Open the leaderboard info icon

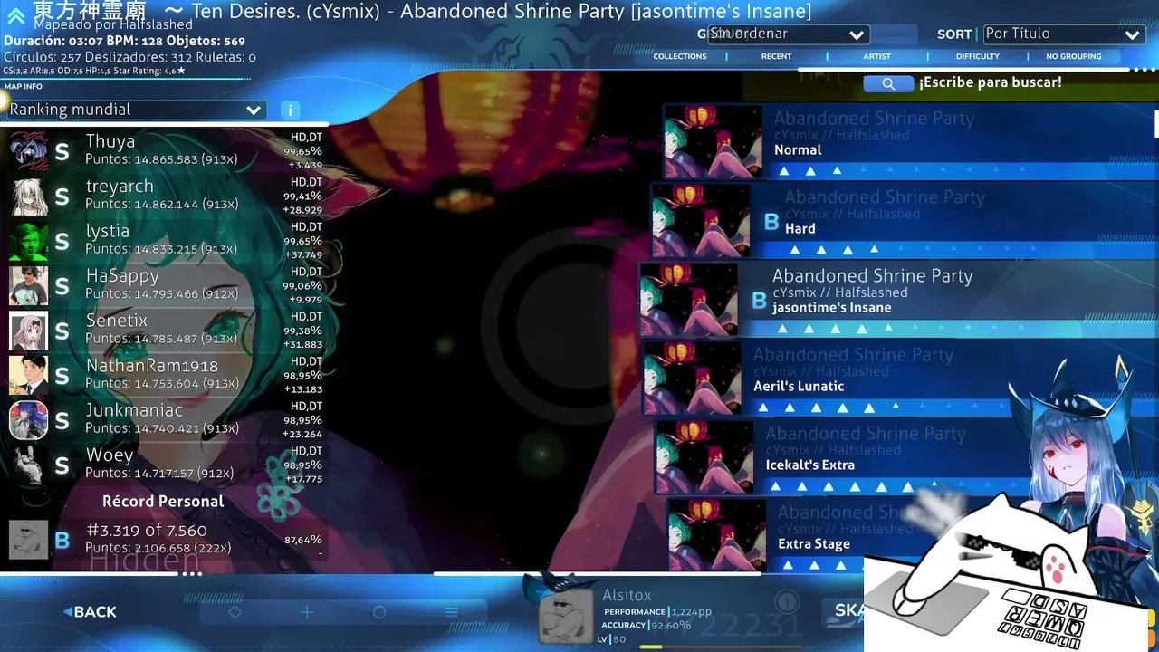pyautogui.click(x=290, y=110)
